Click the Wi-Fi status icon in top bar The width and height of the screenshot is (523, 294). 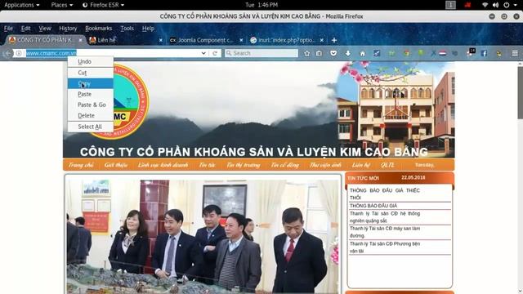[485, 5]
